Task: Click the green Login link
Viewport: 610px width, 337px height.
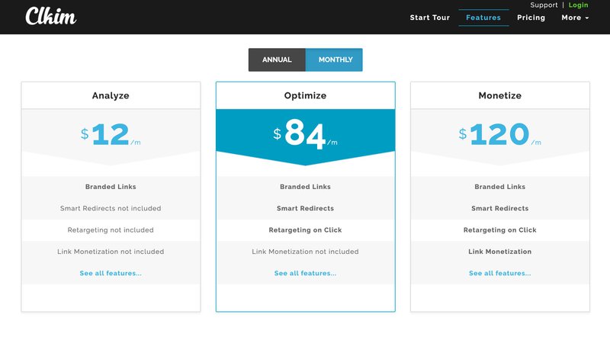Action: point(578,5)
